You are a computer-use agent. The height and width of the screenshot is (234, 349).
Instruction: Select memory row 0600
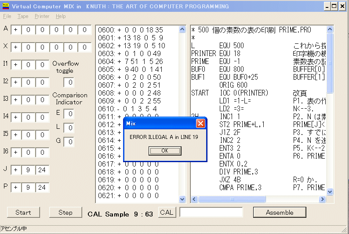pyautogui.click(x=131, y=30)
